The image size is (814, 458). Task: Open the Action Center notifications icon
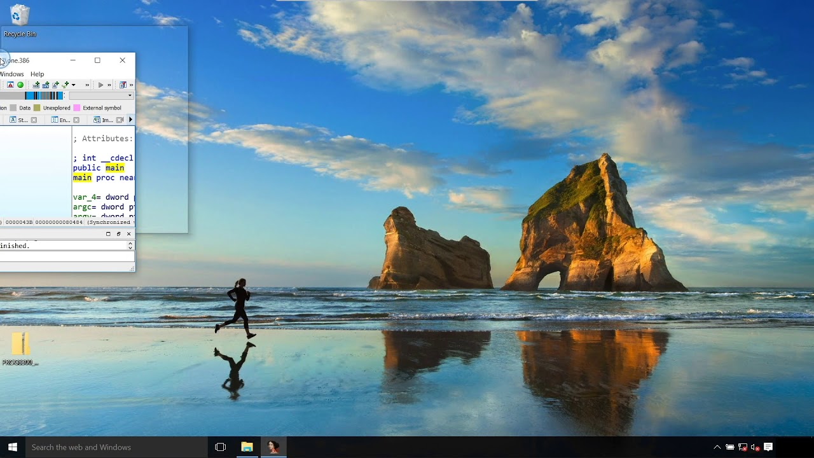point(768,447)
